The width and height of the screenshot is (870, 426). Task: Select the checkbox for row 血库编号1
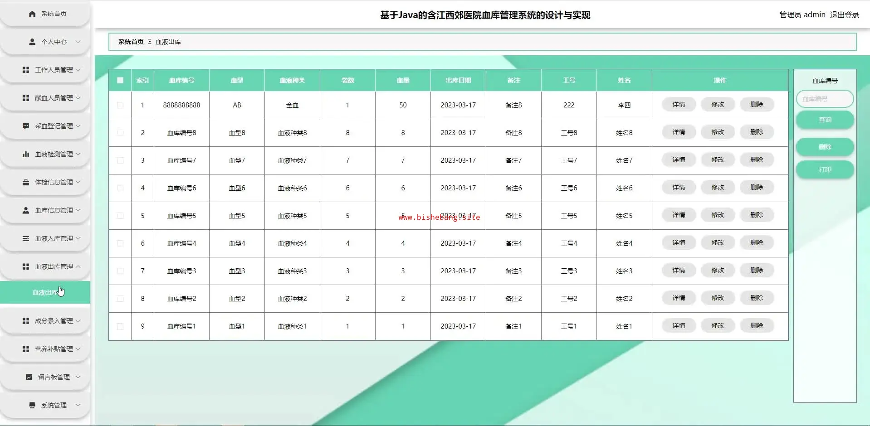[x=120, y=326]
